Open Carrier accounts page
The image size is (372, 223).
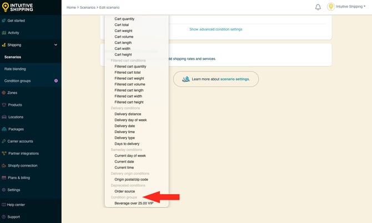point(21,141)
